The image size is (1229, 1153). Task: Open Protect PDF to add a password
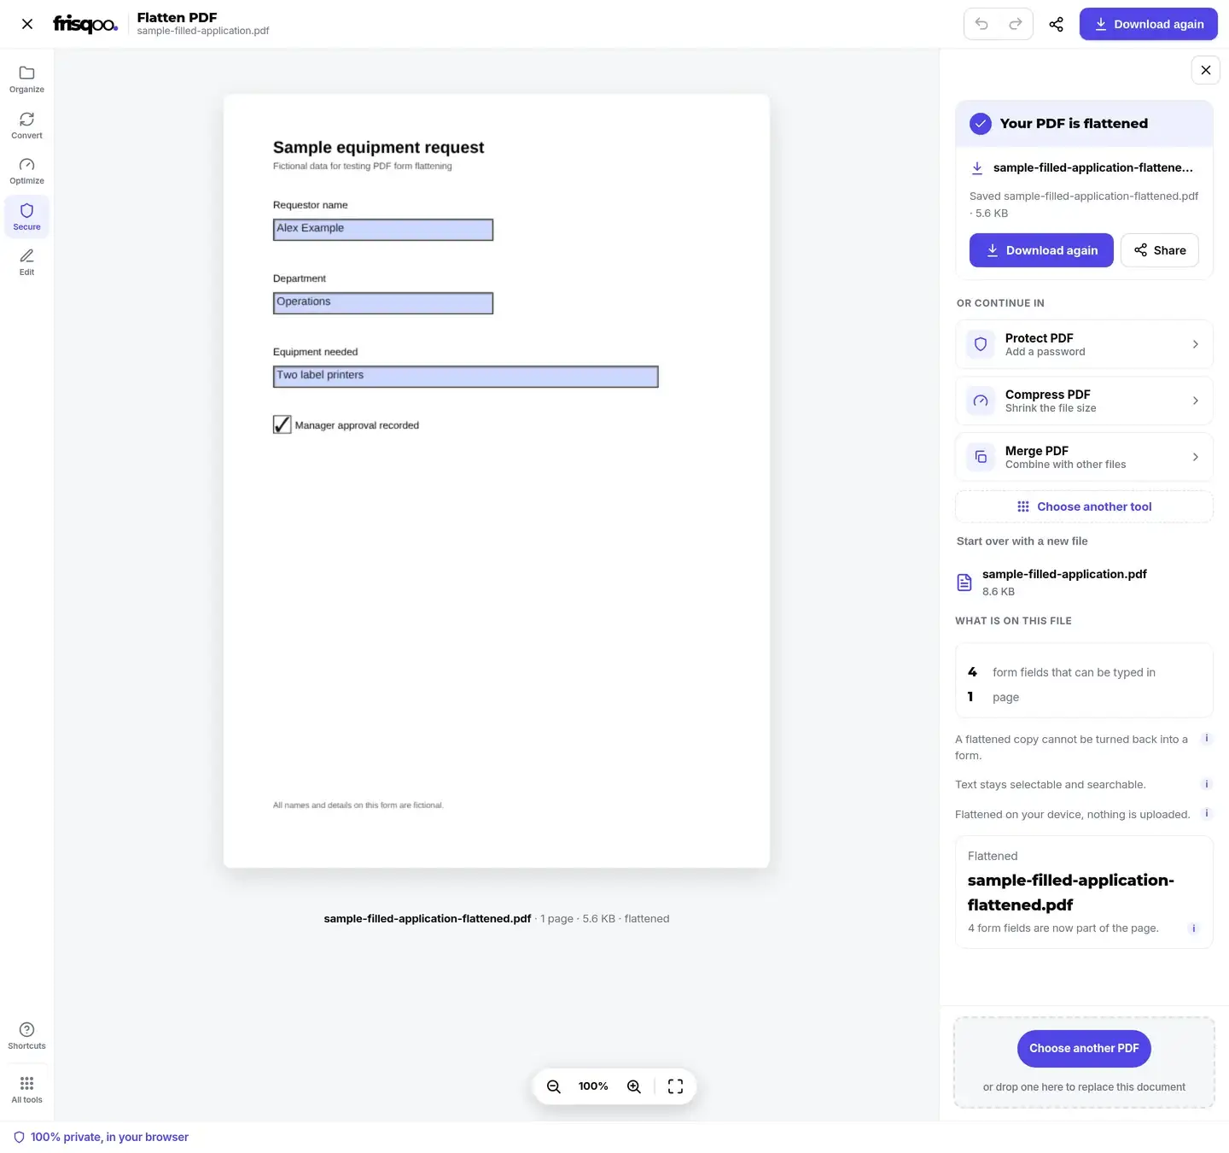tap(1084, 344)
